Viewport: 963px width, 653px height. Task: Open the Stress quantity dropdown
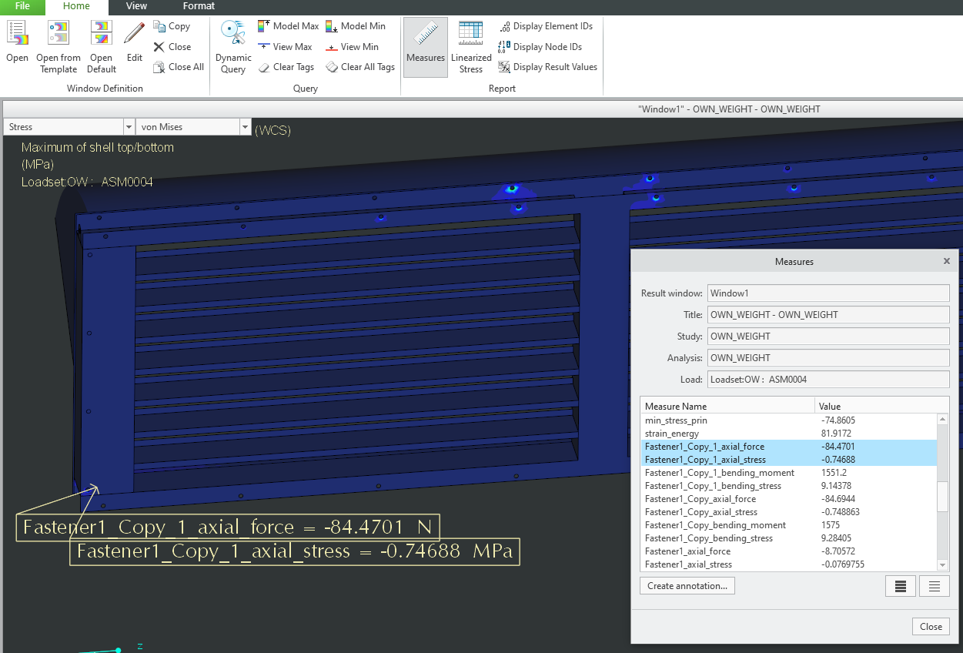click(128, 126)
